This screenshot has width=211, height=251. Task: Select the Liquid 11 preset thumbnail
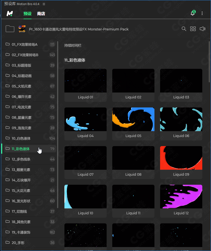(133, 197)
